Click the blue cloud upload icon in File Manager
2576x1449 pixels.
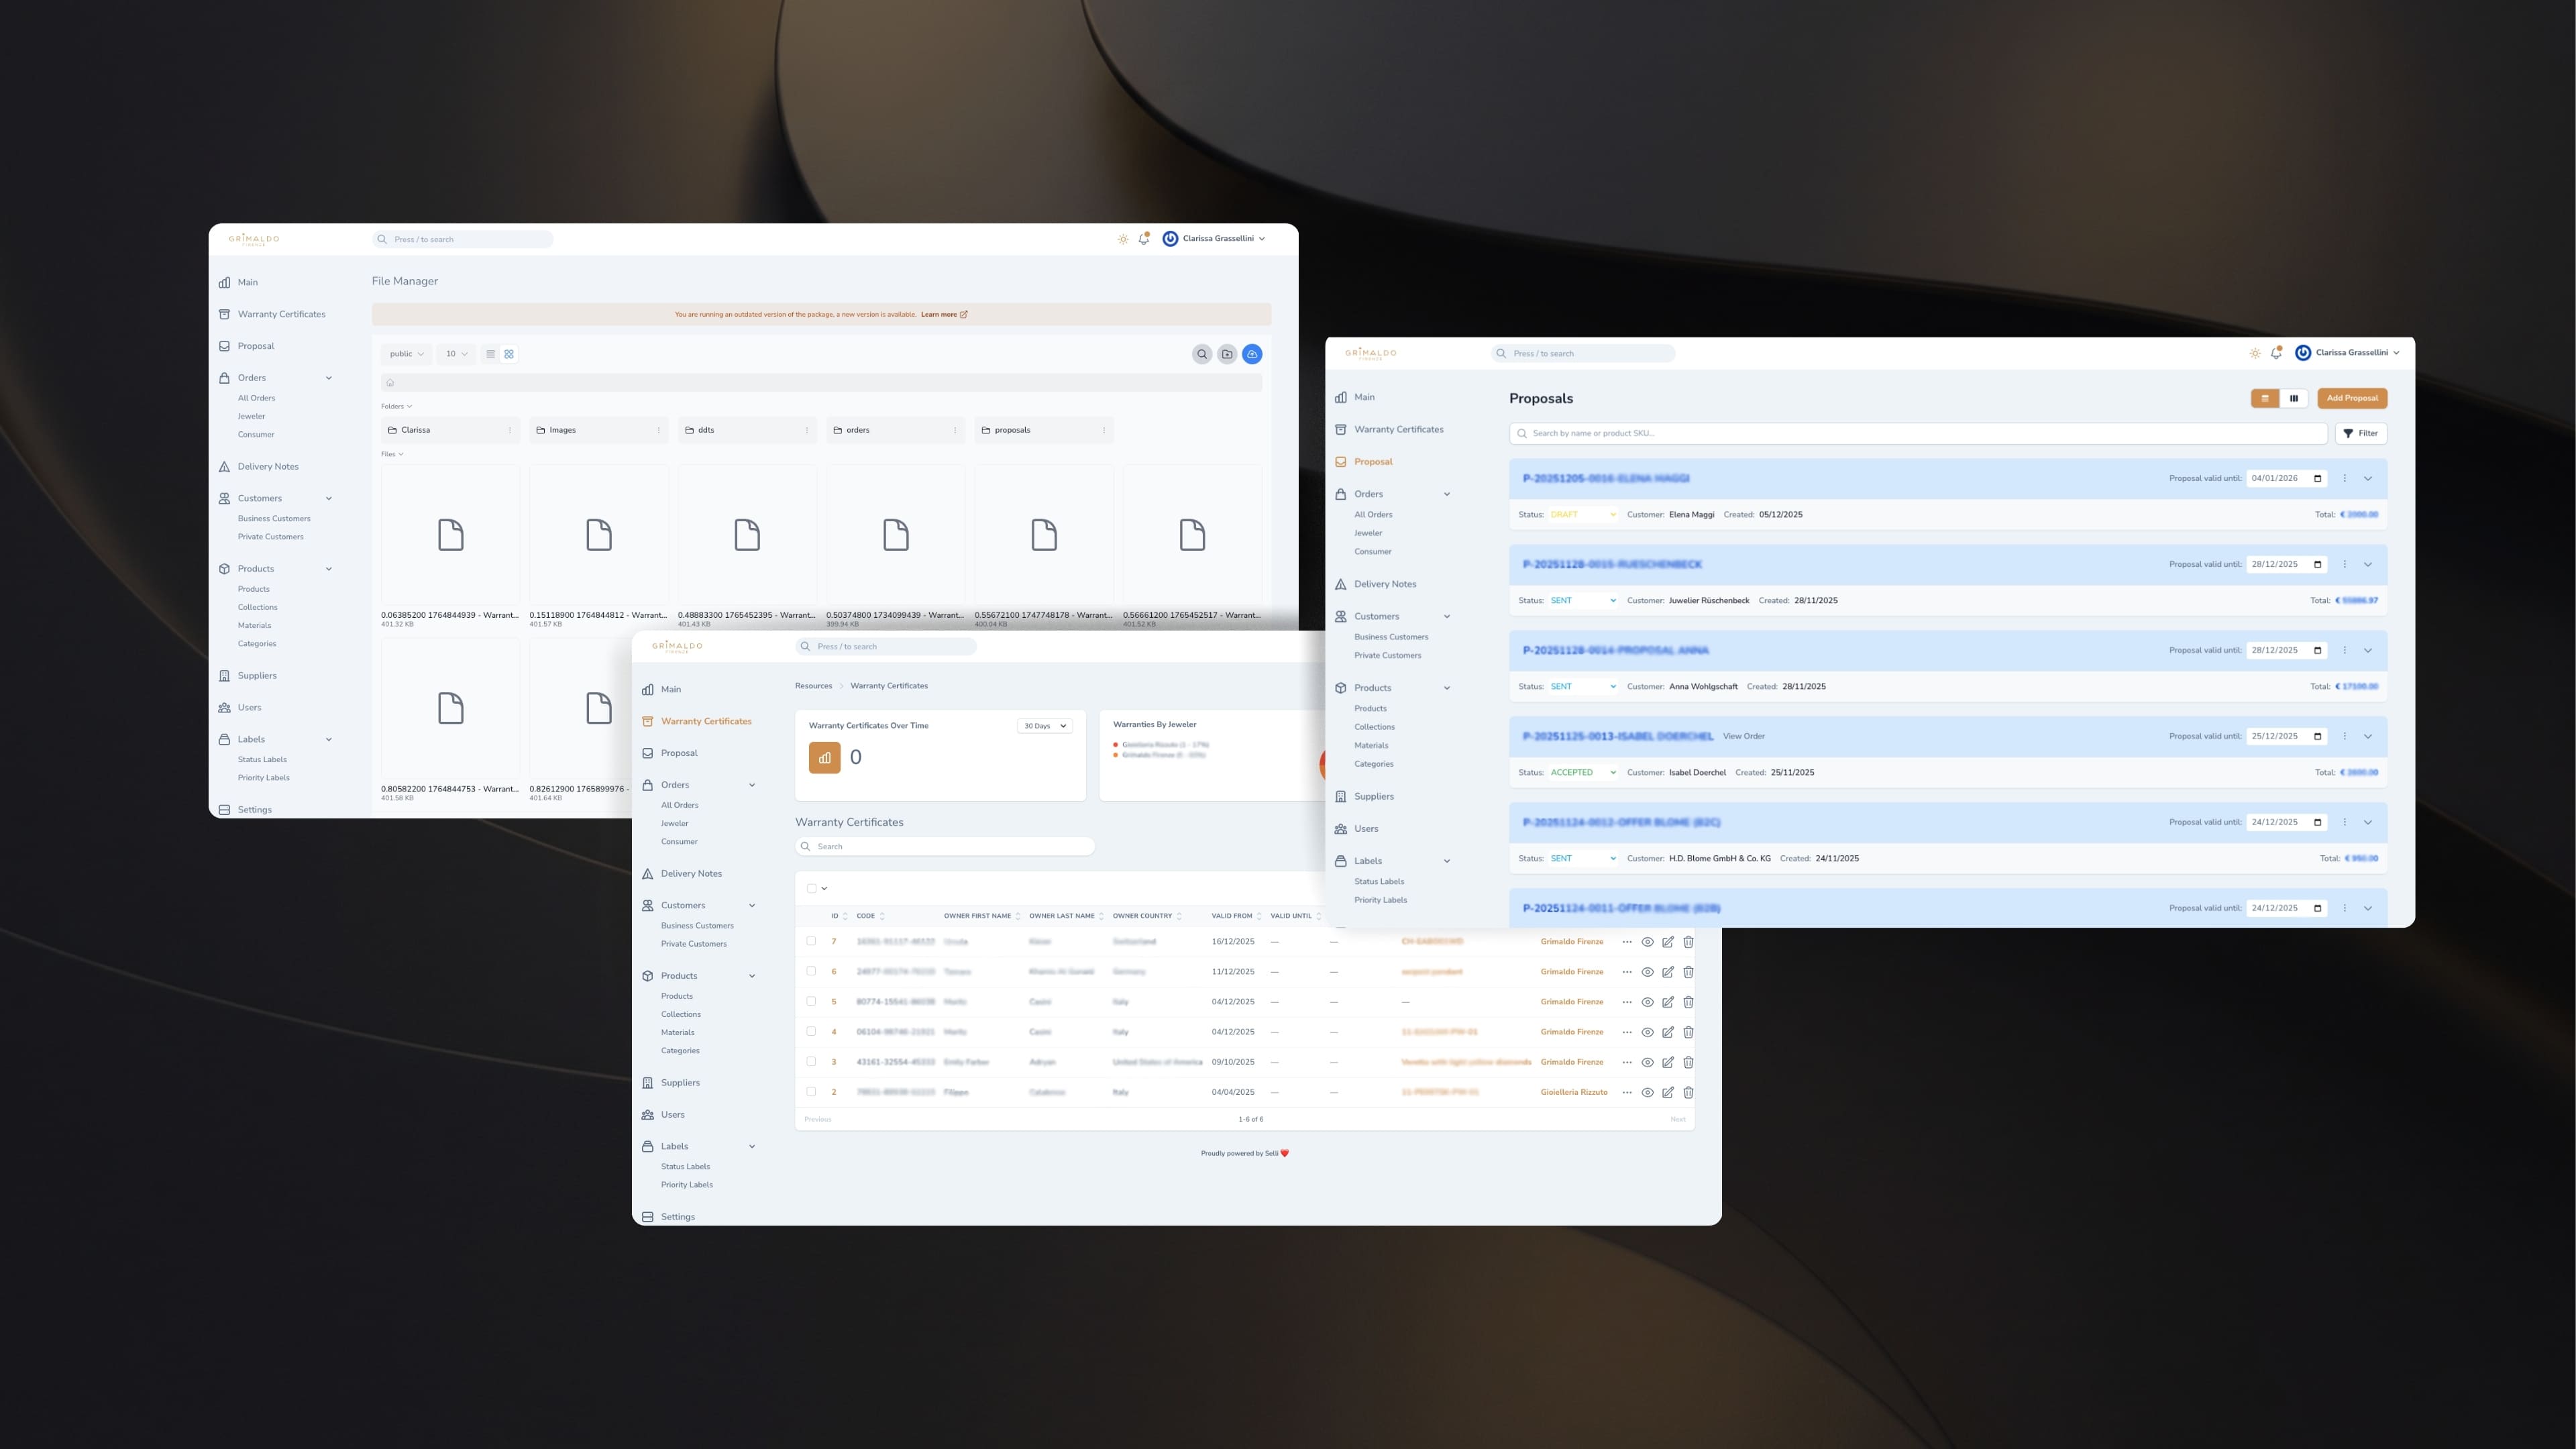pyautogui.click(x=1251, y=354)
